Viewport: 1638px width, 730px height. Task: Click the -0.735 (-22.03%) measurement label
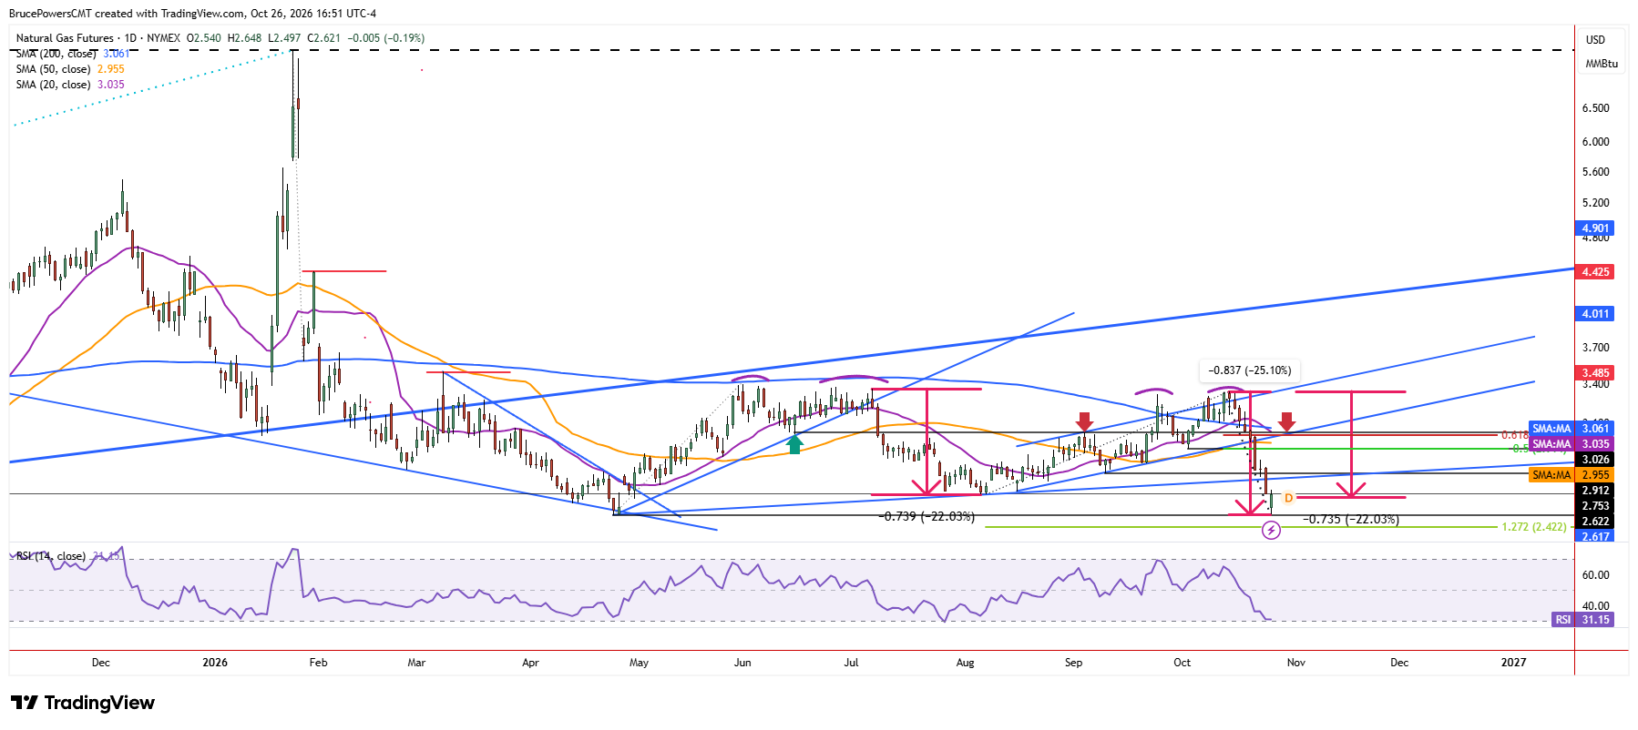pos(1351,520)
